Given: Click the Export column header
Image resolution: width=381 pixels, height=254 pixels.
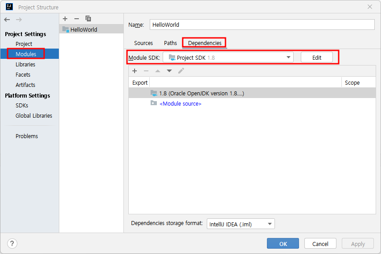Looking at the screenshot, I should (140, 82).
